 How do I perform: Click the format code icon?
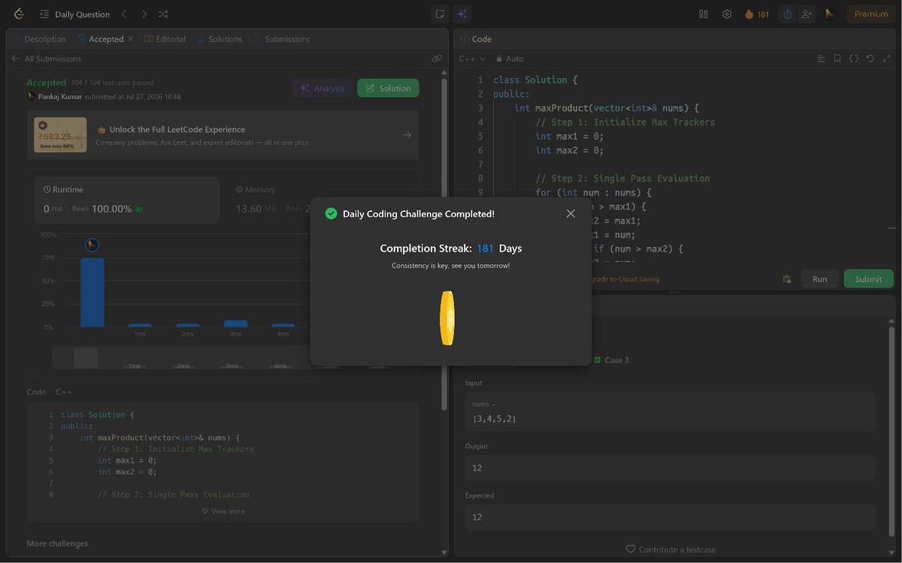821,59
